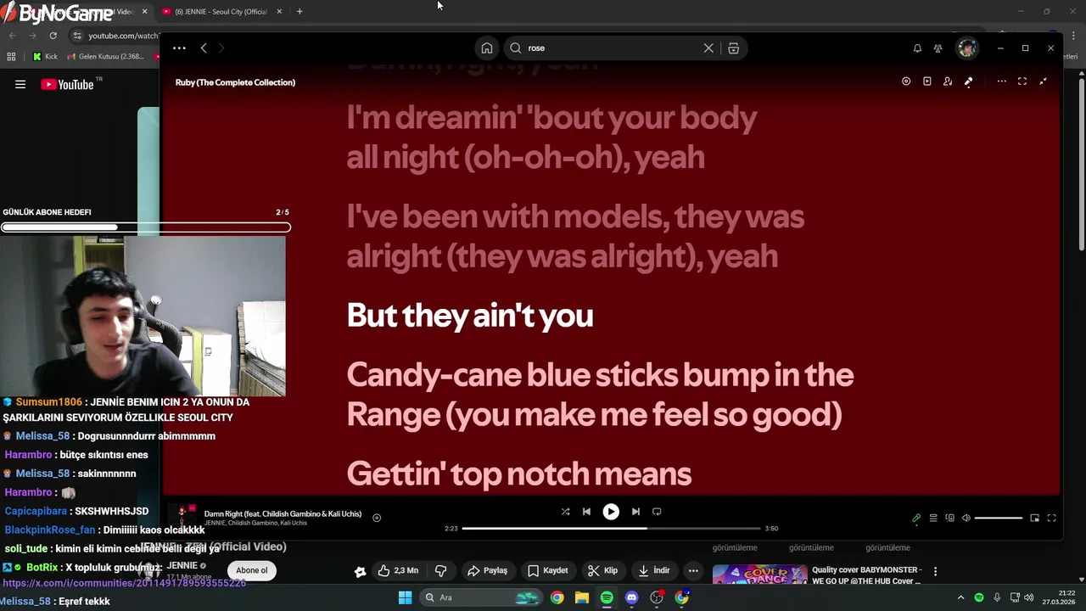Open Spotify three-dot menu at top left
Image resolution: width=1086 pixels, height=611 pixels.
coord(179,48)
